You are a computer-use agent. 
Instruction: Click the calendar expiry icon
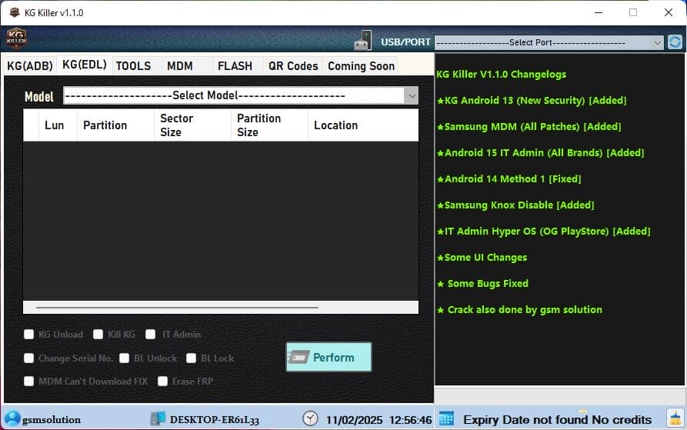click(x=446, y=418)
